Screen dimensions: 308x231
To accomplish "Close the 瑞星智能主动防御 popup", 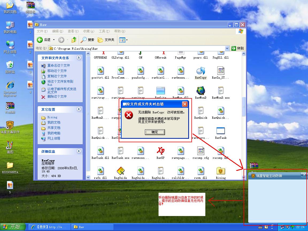I will point(304,175).
